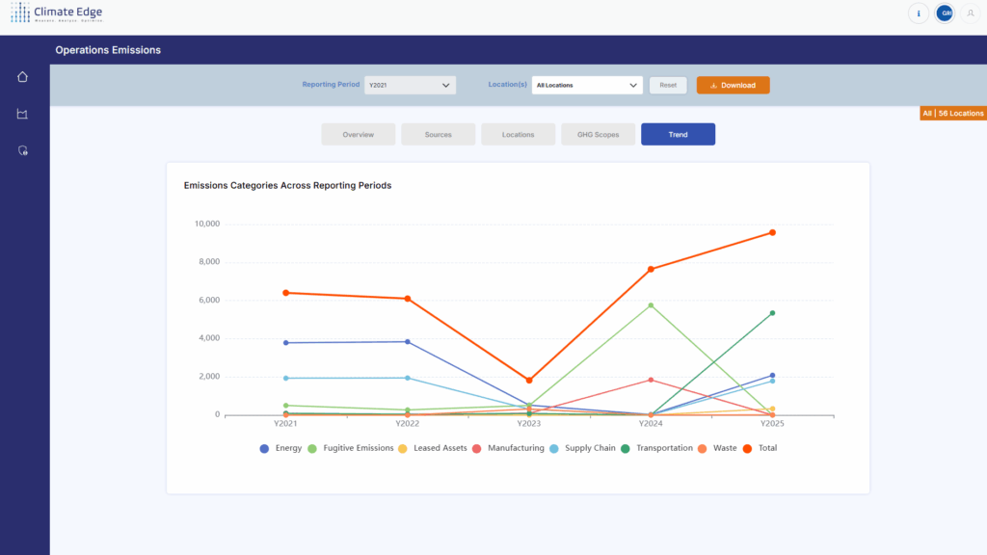Click the Total data point at Y2023
Image resolution: width=987 pixels, height=555 pixels.
coord(529,381)
